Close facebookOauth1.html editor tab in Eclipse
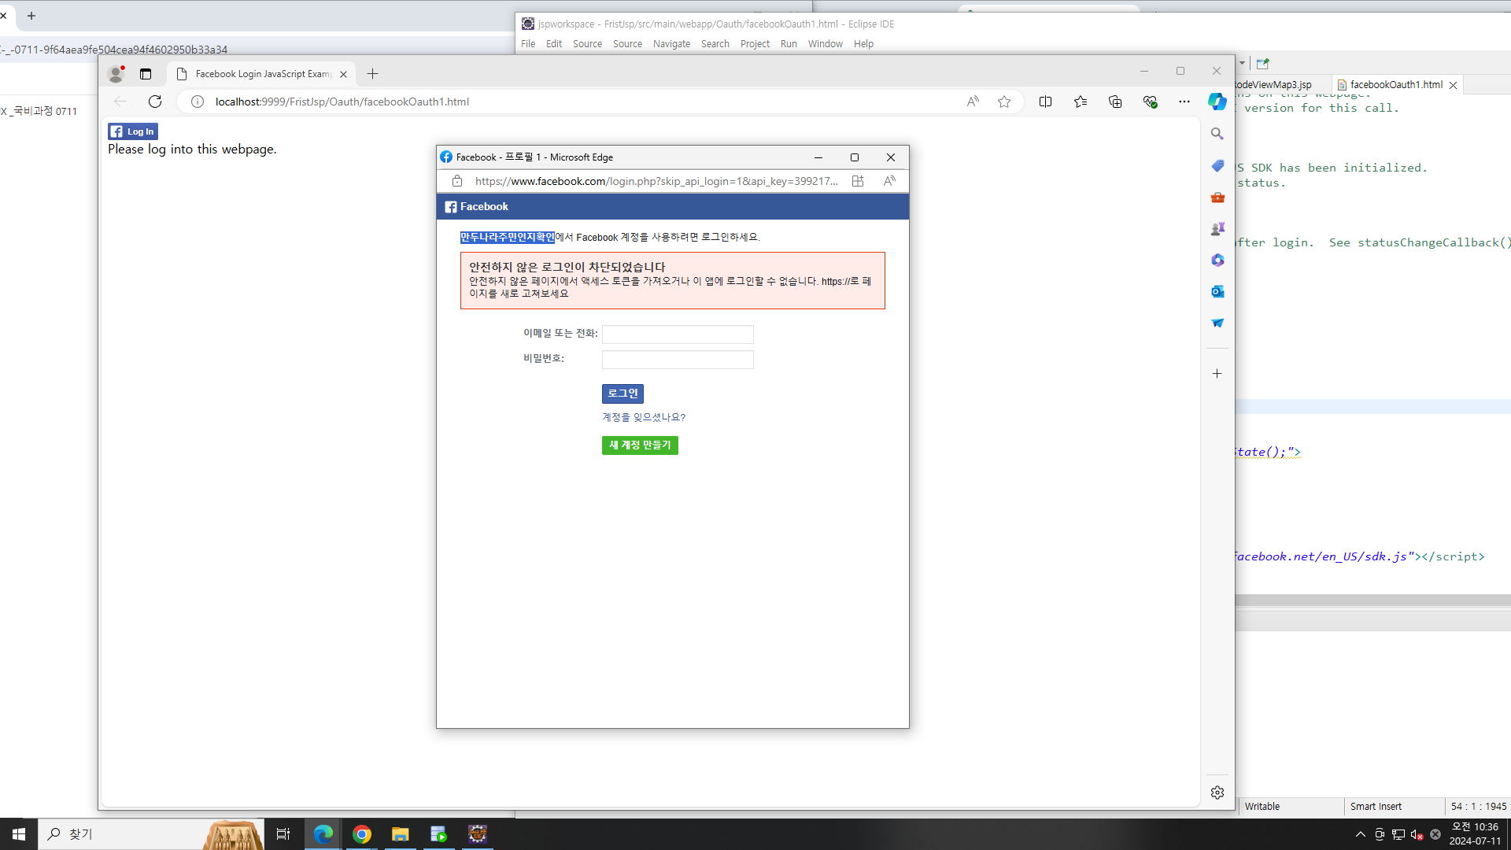 [1454, 85]
